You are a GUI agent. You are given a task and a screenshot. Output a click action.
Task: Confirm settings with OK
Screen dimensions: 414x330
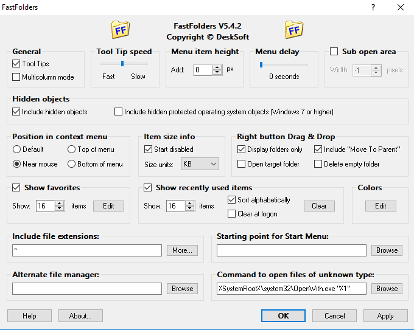[283, 316]
